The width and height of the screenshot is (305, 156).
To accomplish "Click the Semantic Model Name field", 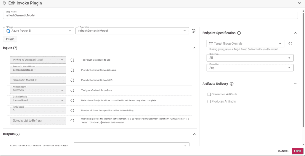I will tap(38, 70).
